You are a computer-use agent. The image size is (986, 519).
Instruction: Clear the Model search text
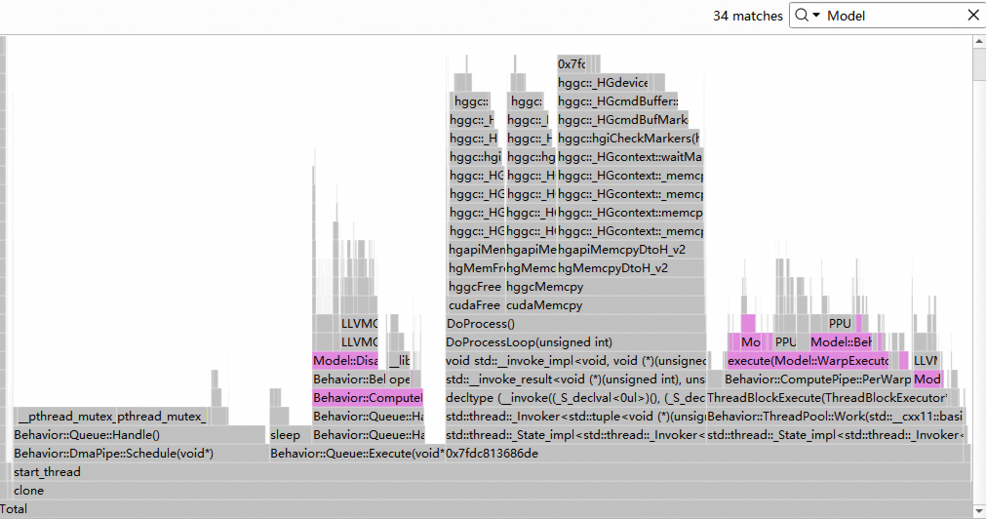(x=972, y=15)
